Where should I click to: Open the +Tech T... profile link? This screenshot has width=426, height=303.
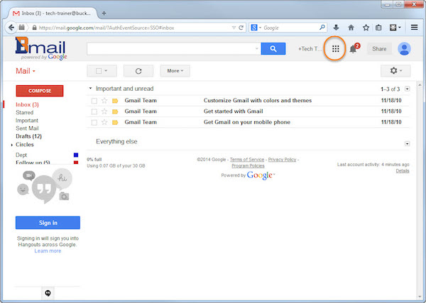(x=310, y=49)
